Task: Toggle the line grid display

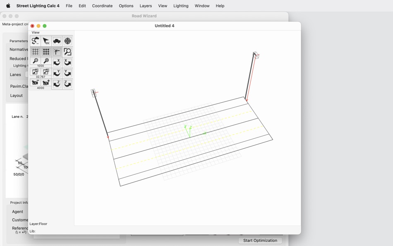Action: pos(35,51)
